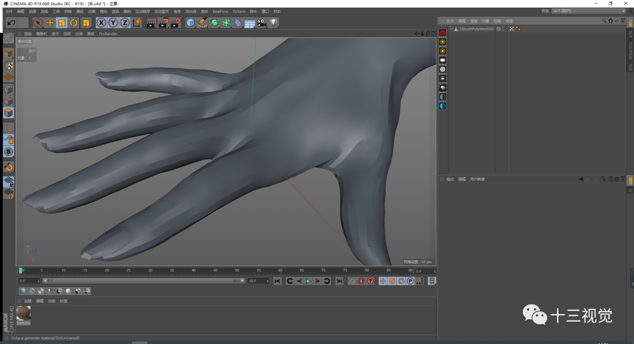Render the active view
Screen dimensions: 634x344
tap(151, 23)
